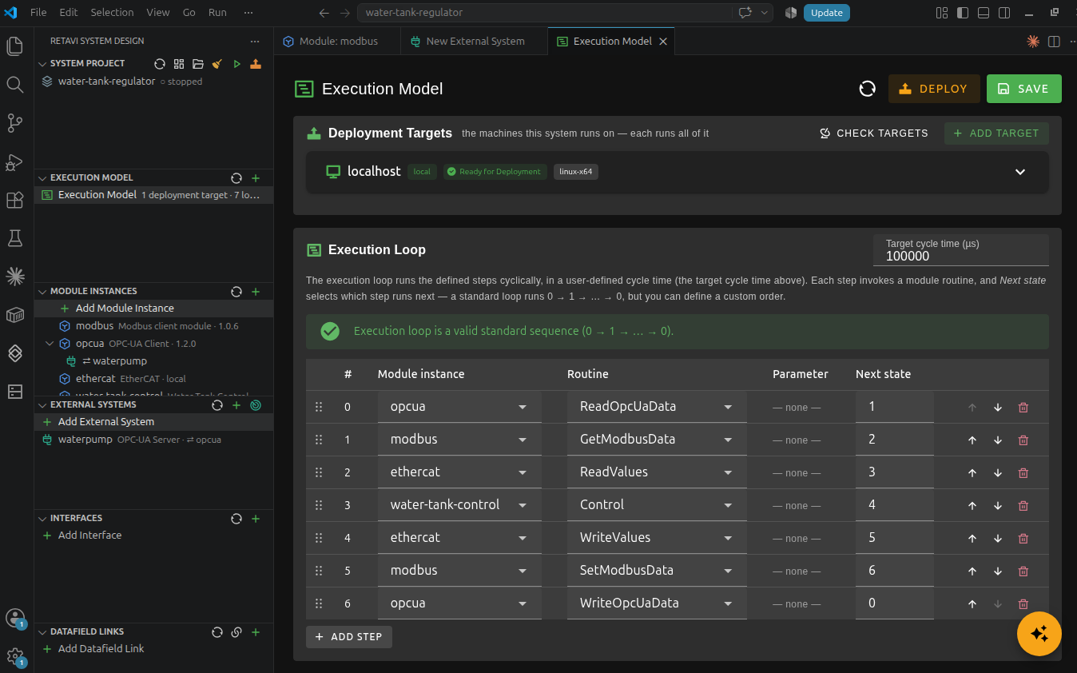The width and height of the screenshot is (1077, 673).
Task: Open the Explorer view in activity bar
Action: [14, 46]
